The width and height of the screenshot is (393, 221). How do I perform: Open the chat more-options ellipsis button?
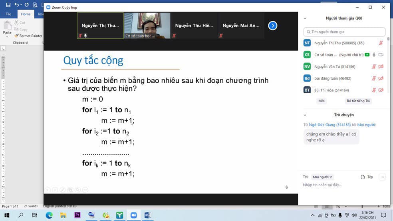click(382, 177)
